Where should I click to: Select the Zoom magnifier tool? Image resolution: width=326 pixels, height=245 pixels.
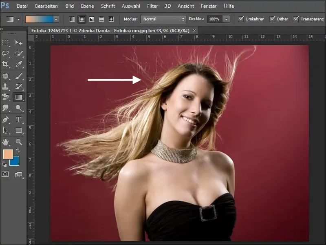coord(19,142)
